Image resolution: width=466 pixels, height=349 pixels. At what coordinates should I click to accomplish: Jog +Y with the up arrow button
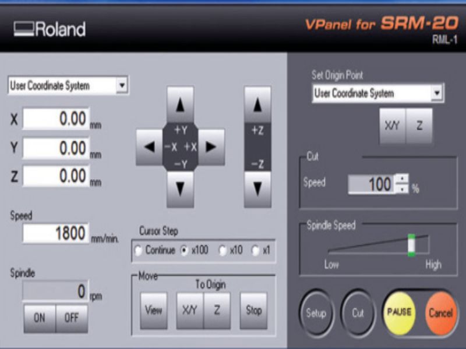181,105
